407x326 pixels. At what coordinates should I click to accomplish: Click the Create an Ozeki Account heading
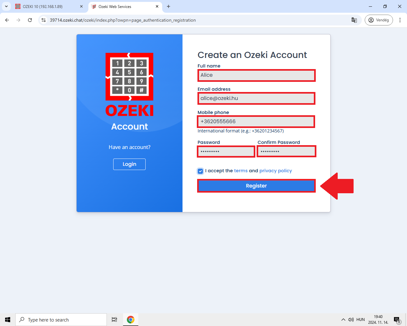tap(252, 55)
